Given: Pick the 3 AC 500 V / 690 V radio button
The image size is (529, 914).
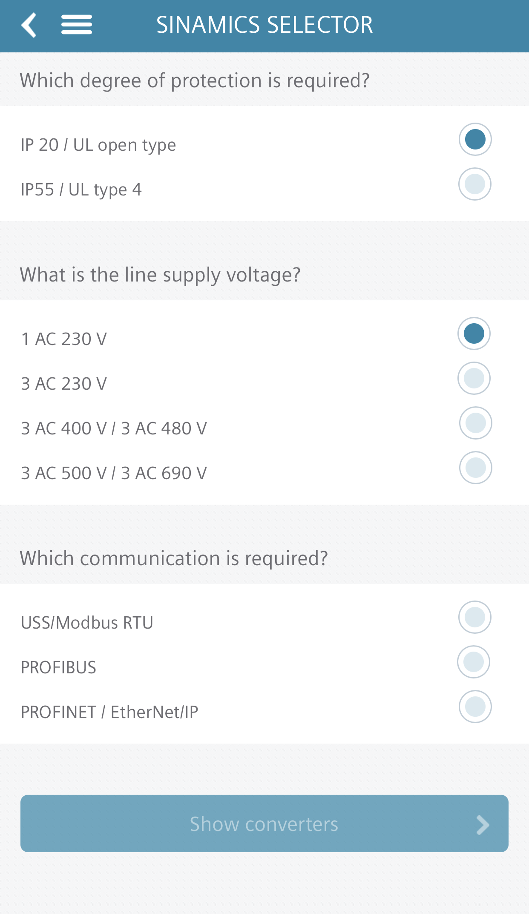Looking at the screenshot, I should (476, 468).
